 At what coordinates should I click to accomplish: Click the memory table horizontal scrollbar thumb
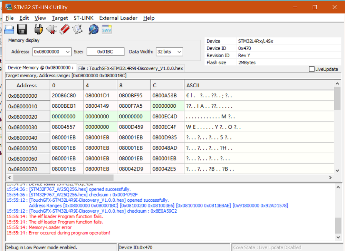[x=63, y=177]
